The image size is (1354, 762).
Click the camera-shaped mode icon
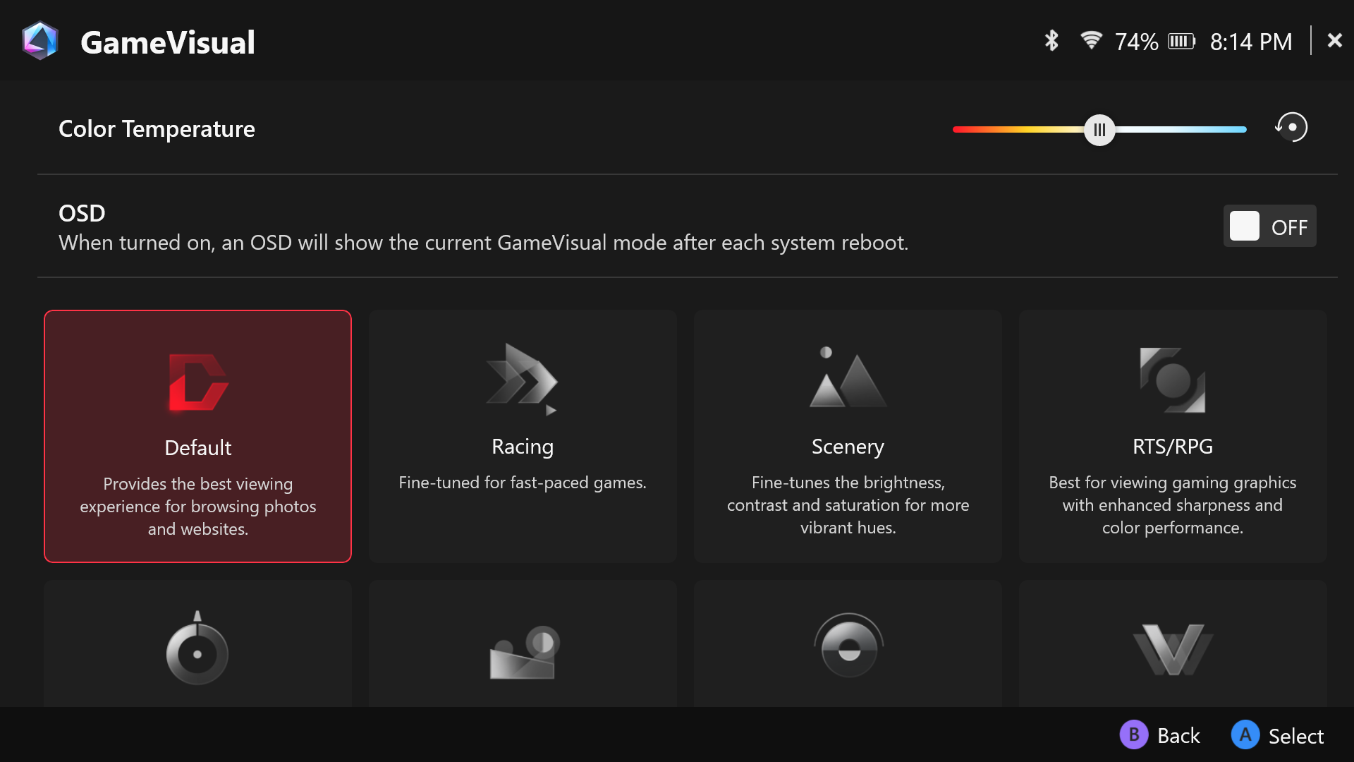pyautogui.click(x=524, y=652)
